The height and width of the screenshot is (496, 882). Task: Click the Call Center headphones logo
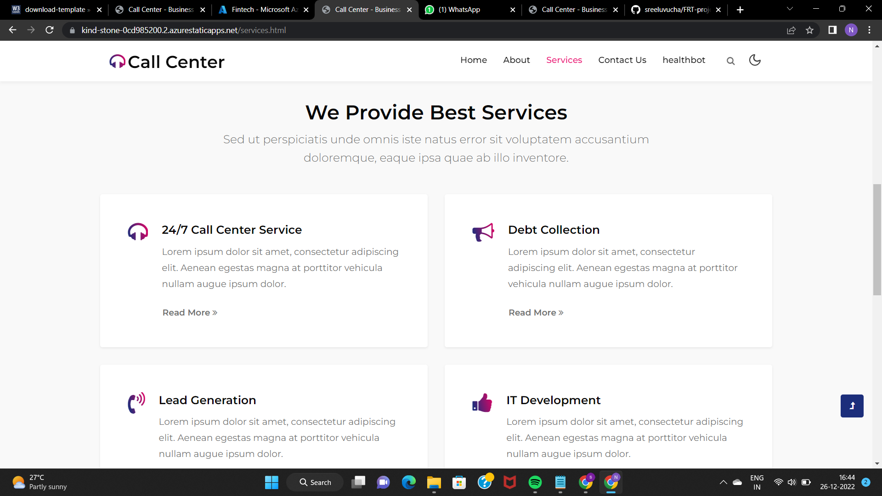116,61
